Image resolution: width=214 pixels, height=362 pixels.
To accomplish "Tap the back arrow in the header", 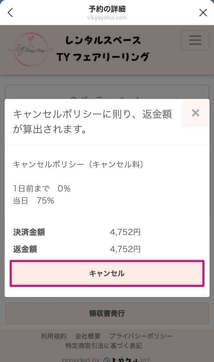I will tap(10, 13).
